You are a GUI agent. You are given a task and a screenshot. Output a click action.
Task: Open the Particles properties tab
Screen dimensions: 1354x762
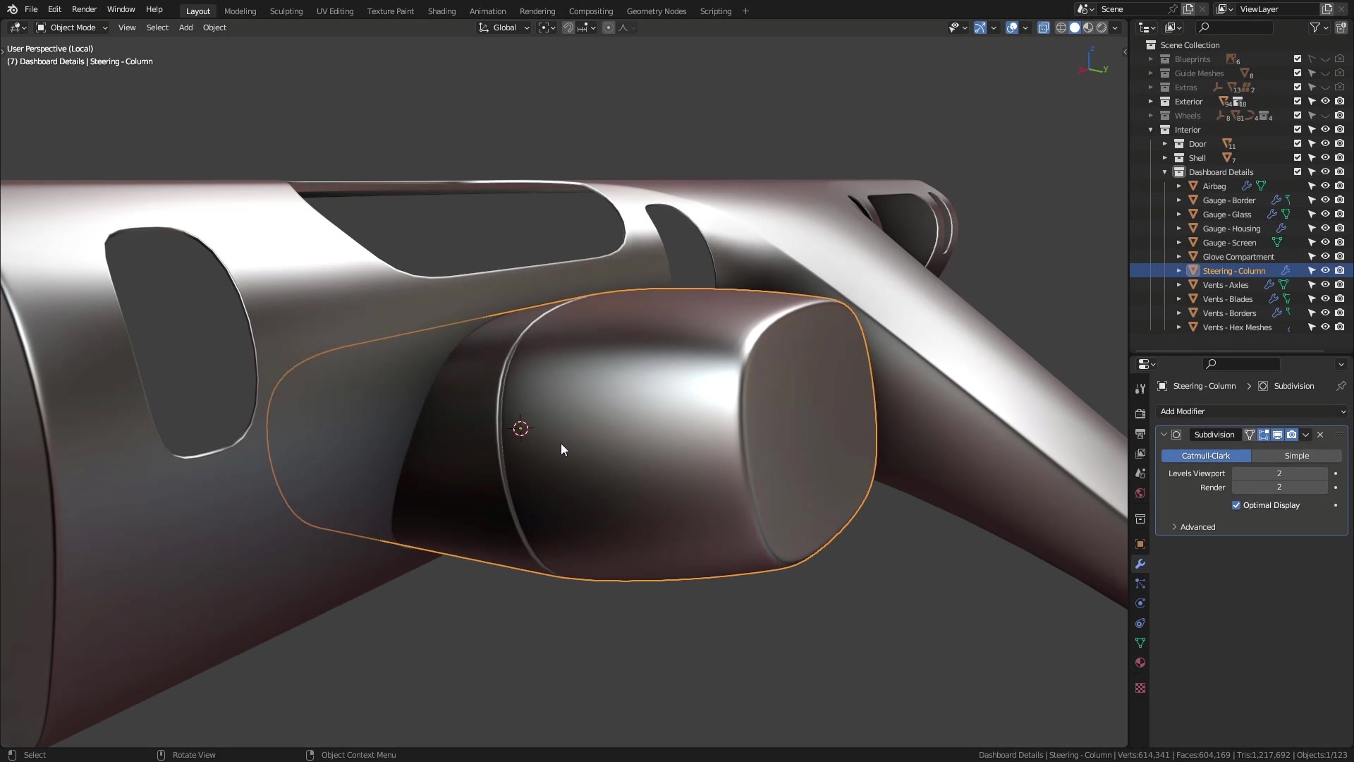click(x=1140, y=583)
